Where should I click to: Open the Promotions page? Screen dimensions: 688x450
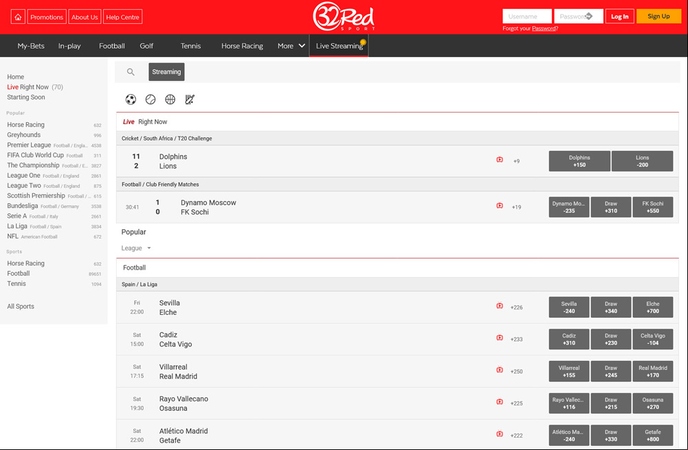(x=47, y=17)
